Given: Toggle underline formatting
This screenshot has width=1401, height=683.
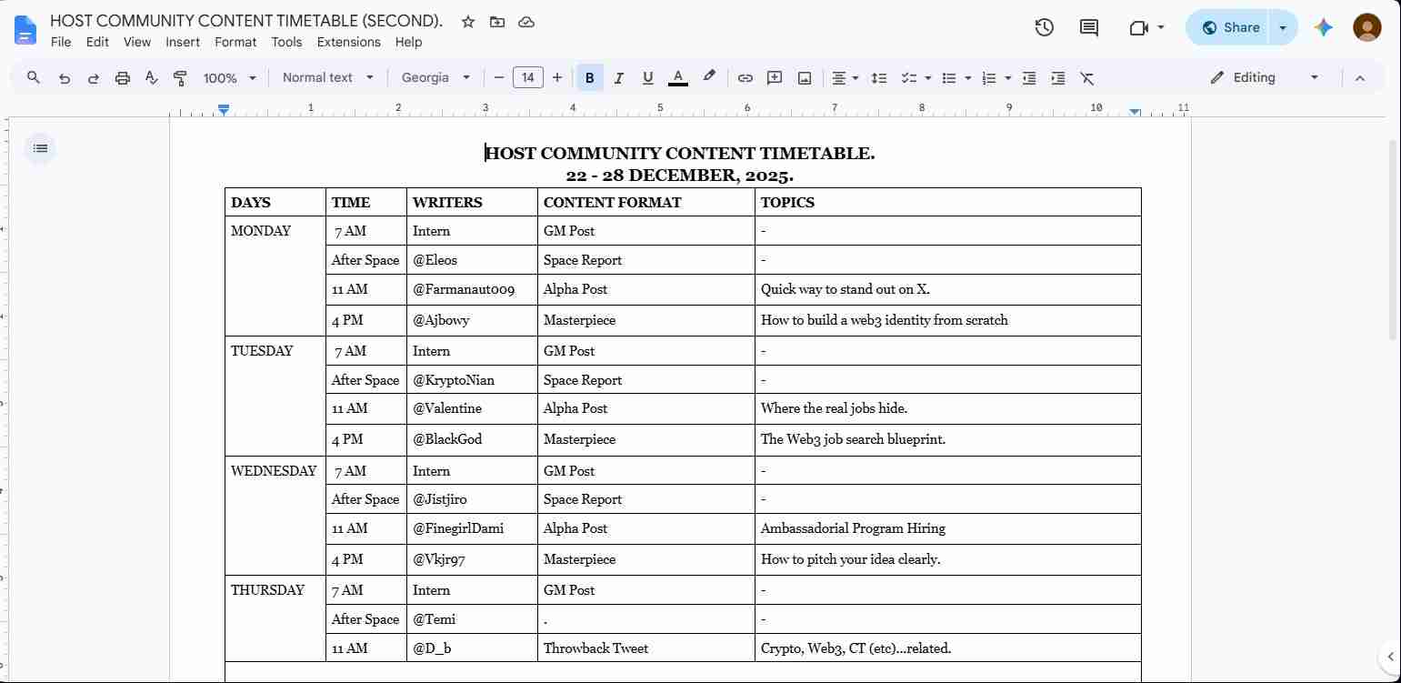Looking at the screenshot, I should 647,78.
